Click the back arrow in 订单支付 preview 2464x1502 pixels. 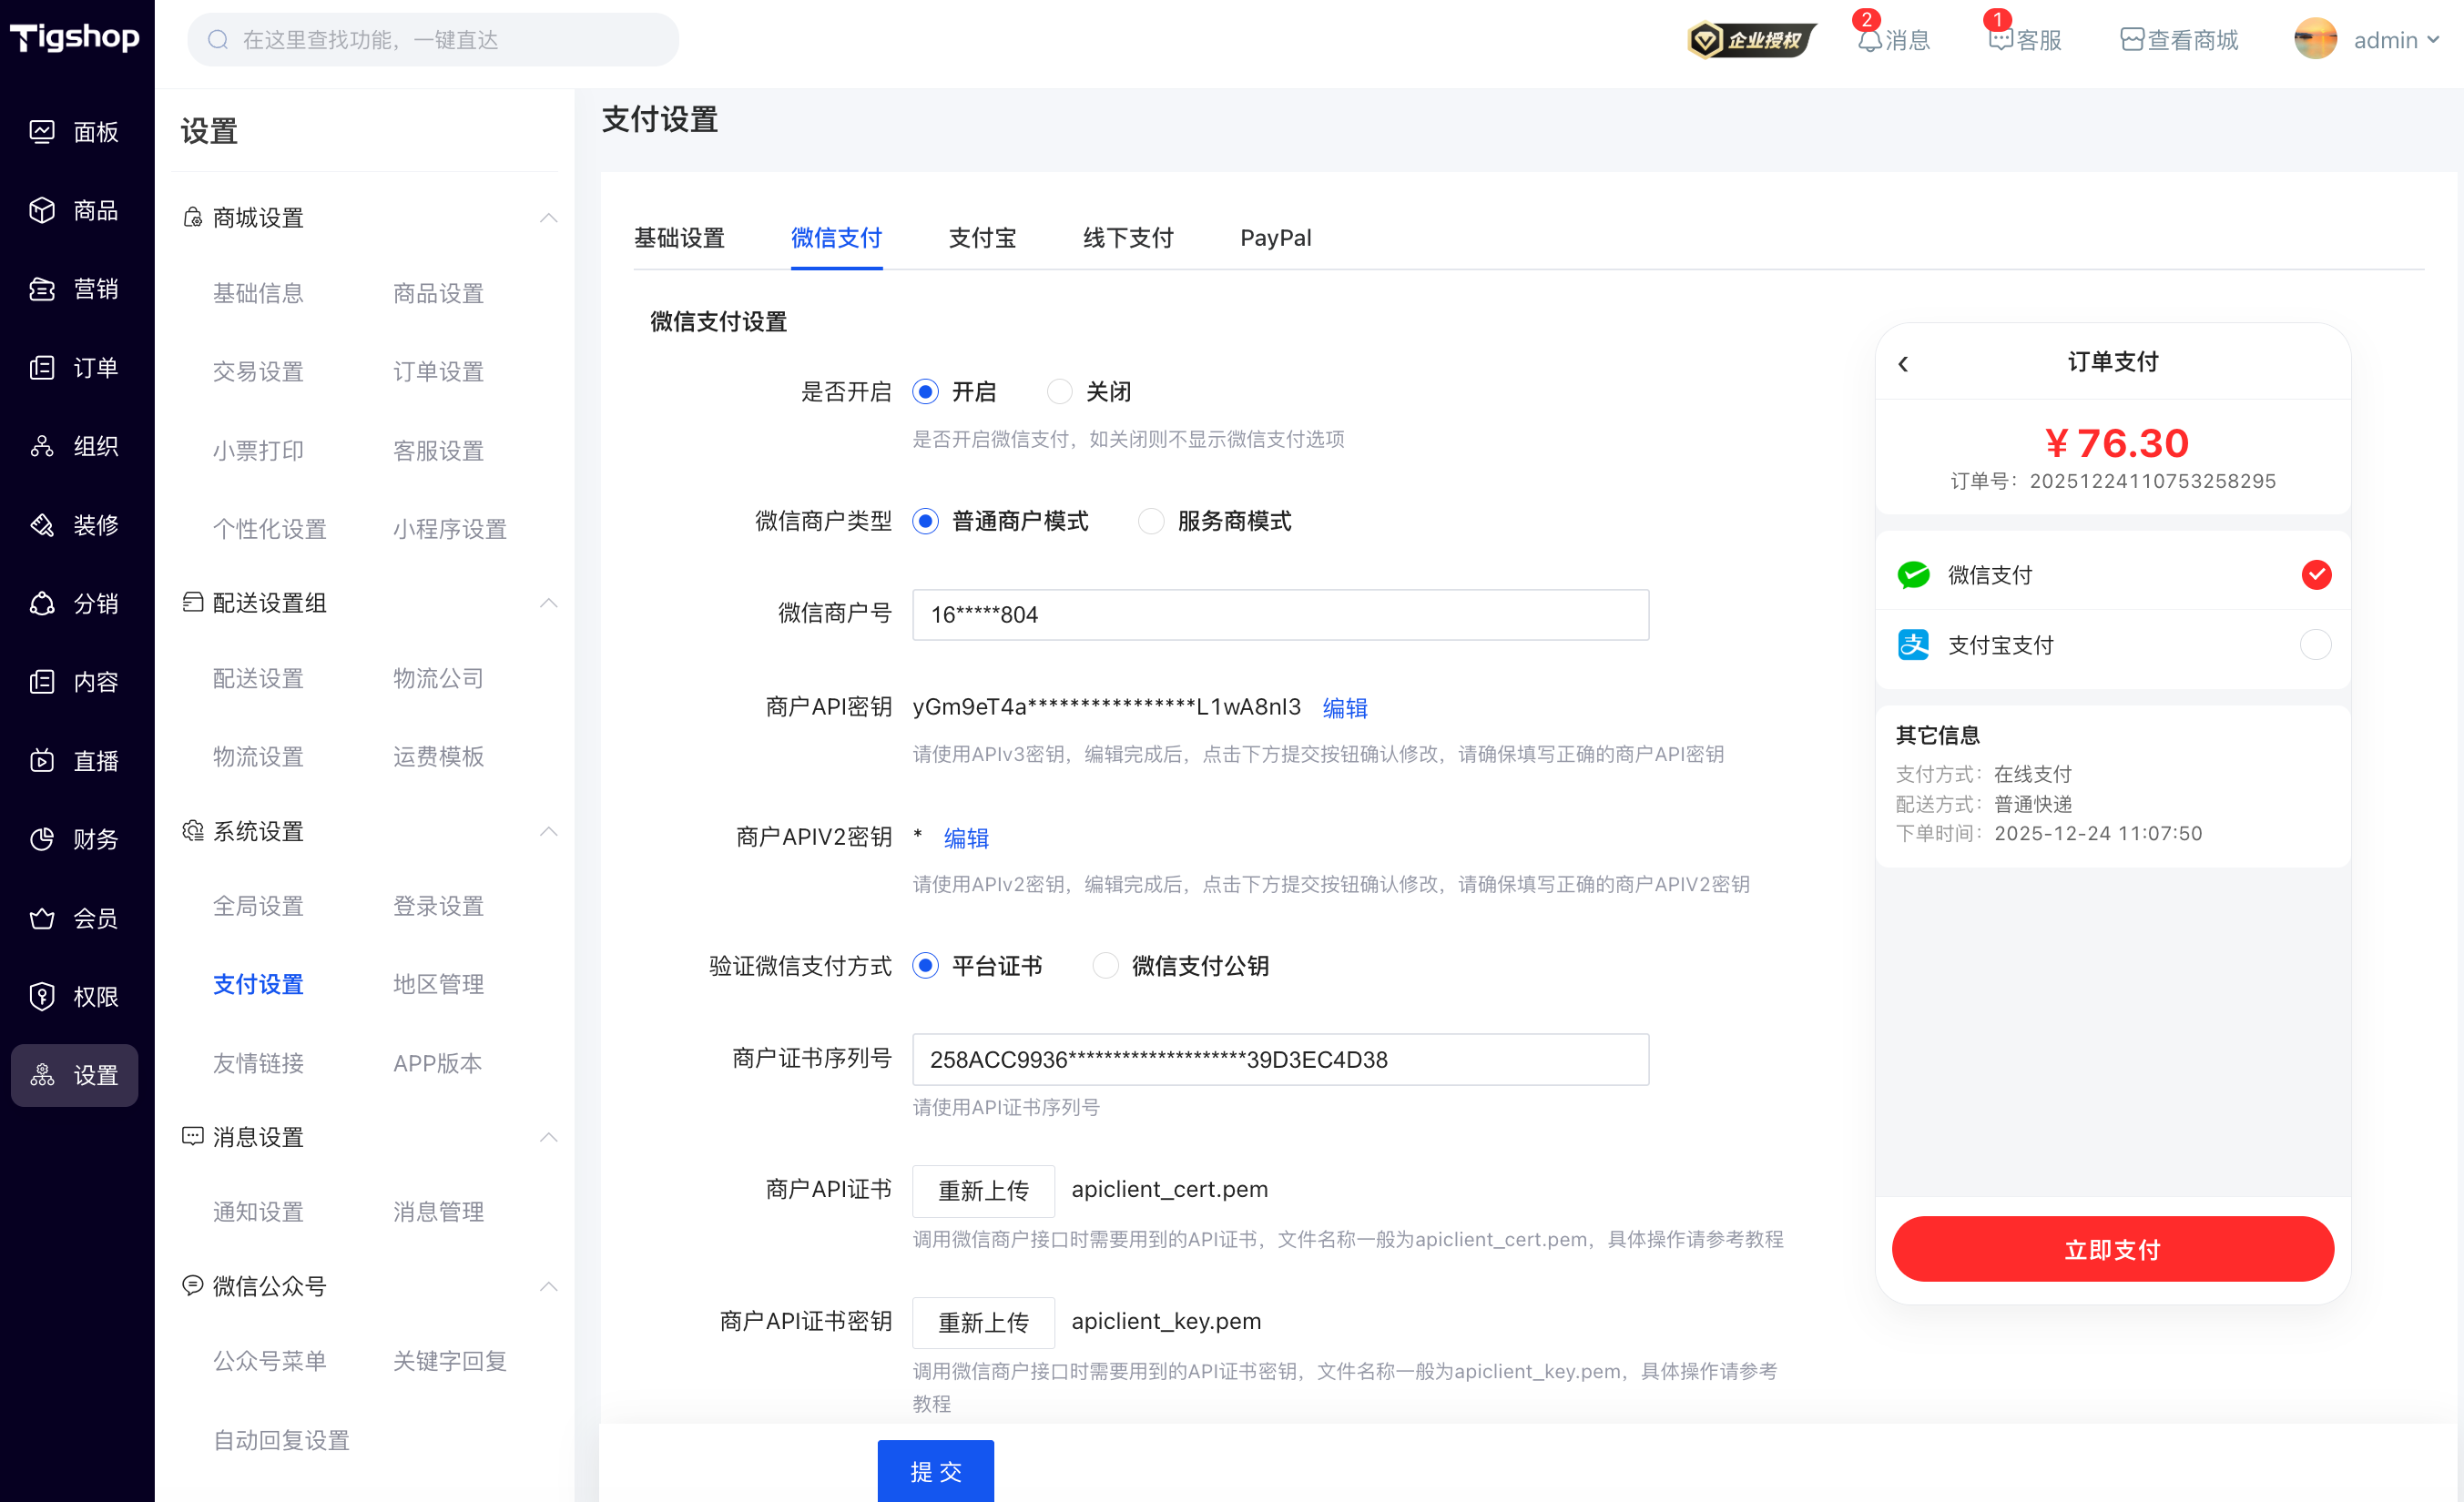point(1903,364)
